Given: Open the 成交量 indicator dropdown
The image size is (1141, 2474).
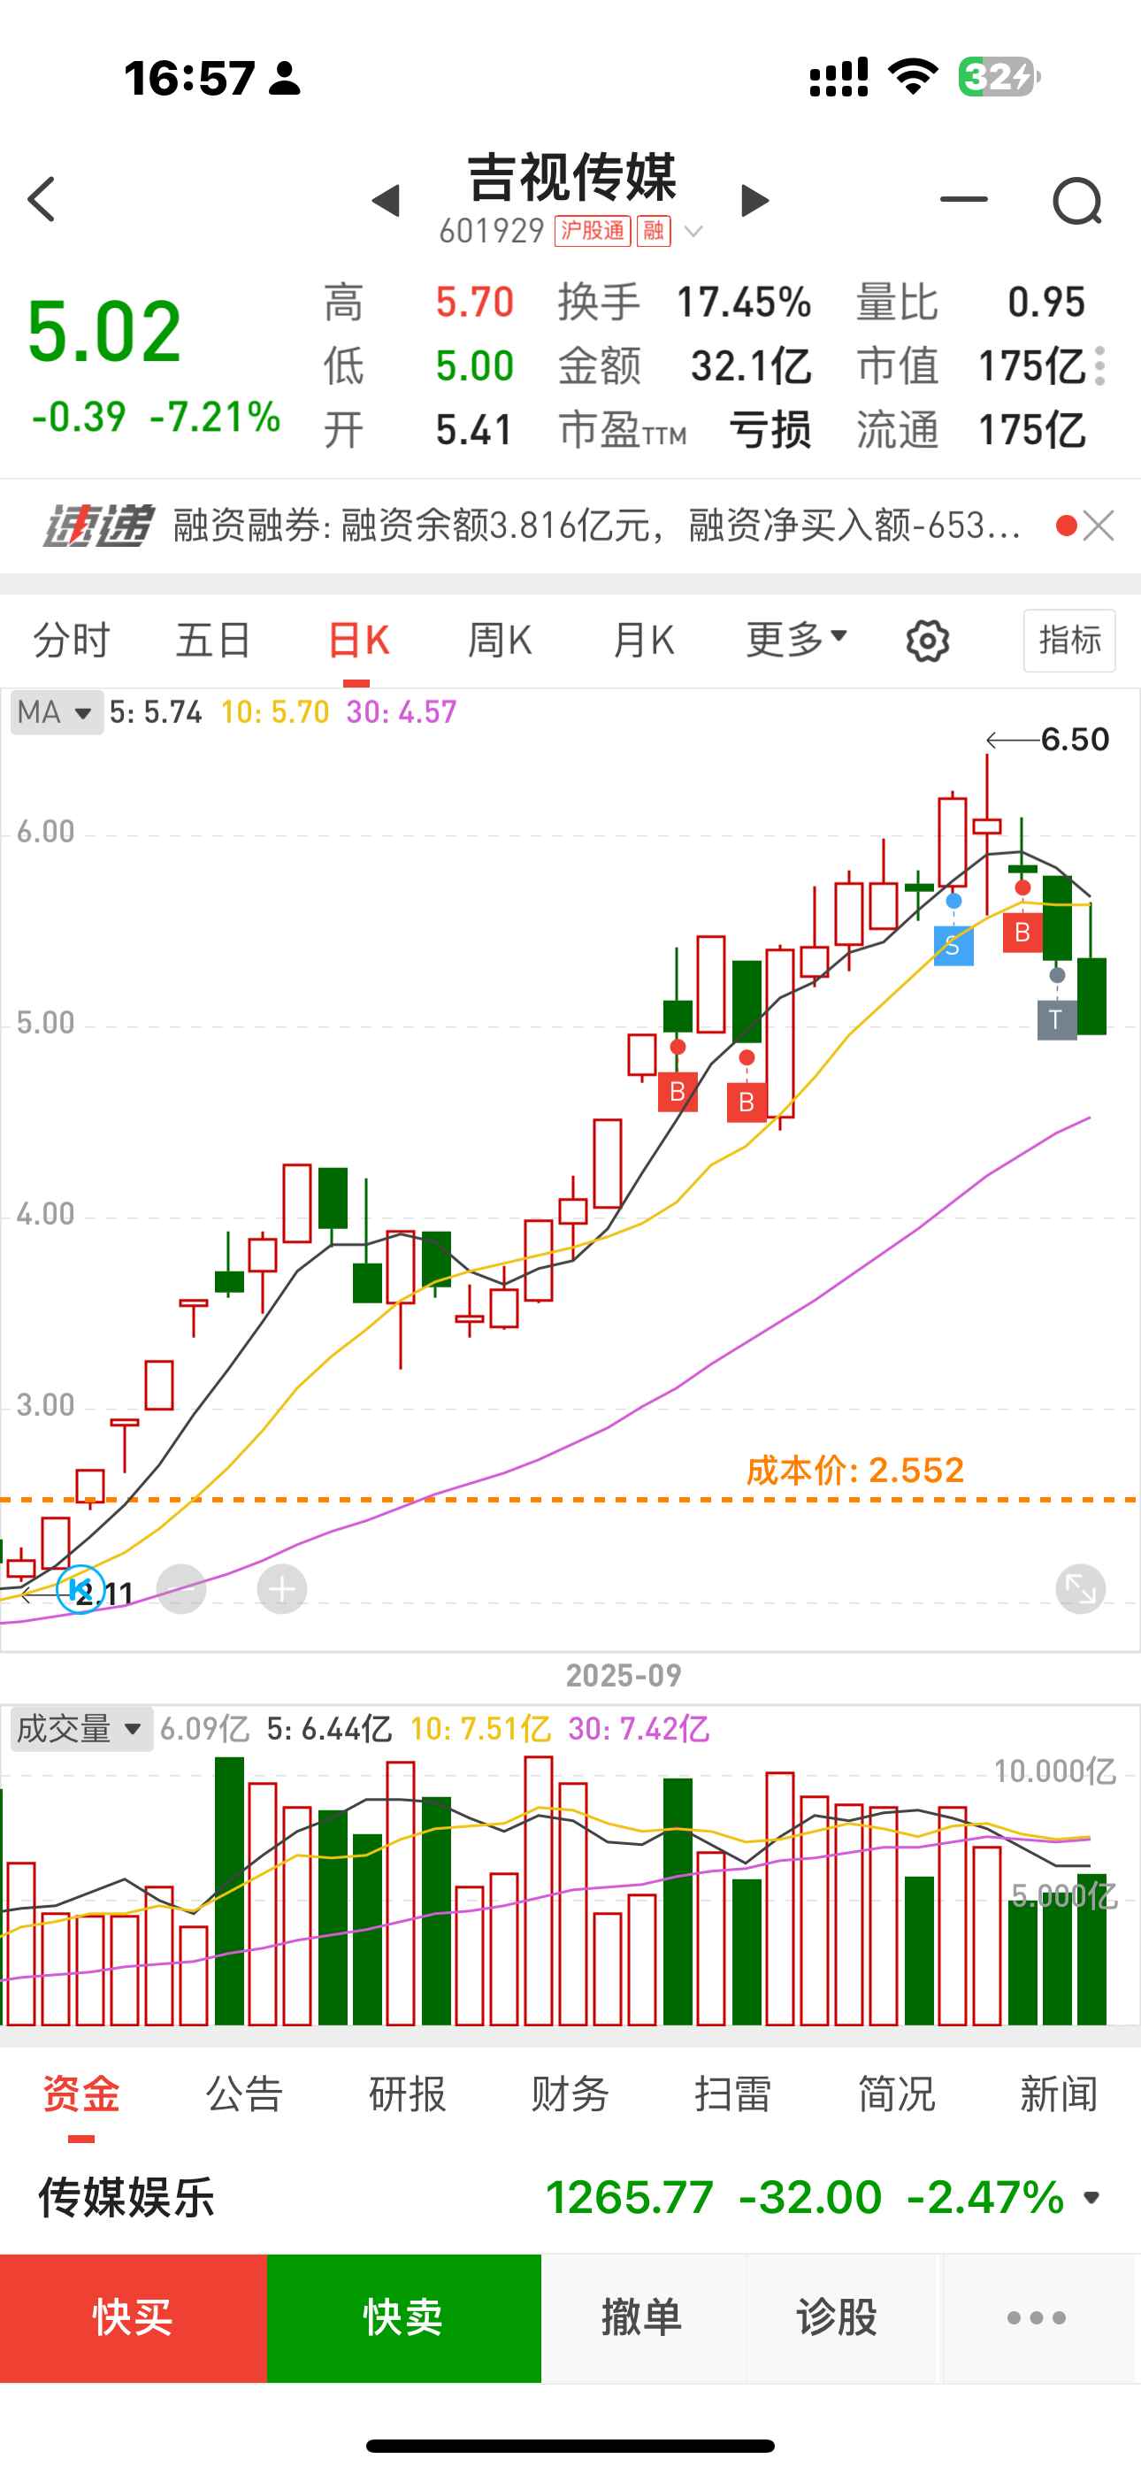Looking at the screenshot, I should tap(81, 1729).
